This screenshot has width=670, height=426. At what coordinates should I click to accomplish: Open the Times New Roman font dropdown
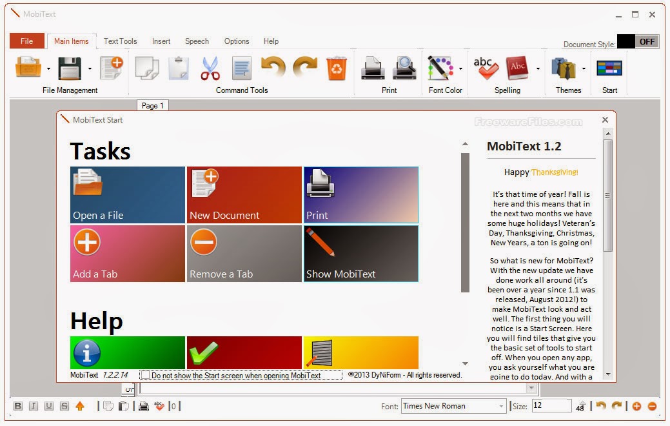point(501,406)
